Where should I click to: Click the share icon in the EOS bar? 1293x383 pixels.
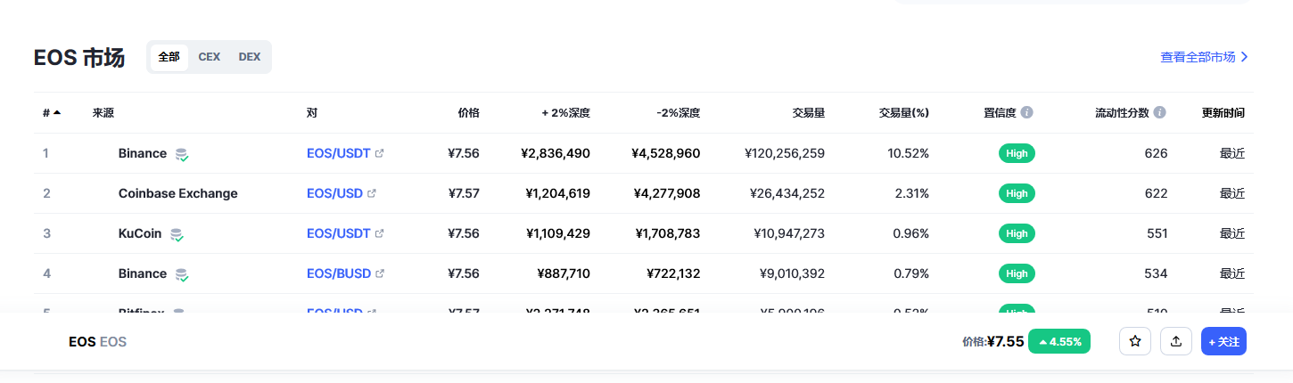pos(1175,341)
